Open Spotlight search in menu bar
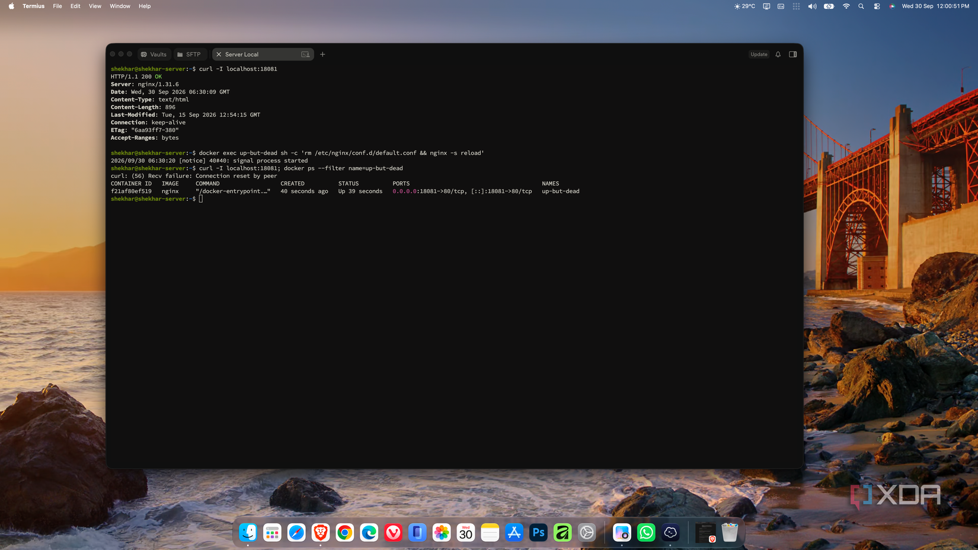The image size is (978, 550). pyautogui.click(x=861, y=6)
